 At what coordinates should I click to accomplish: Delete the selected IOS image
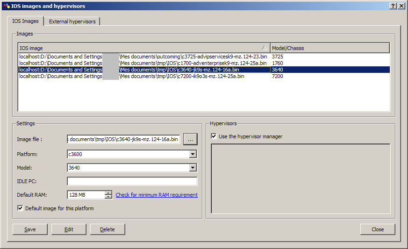107,229
